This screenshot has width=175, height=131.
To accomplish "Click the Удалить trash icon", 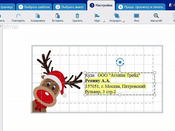I will click(77, 16).
